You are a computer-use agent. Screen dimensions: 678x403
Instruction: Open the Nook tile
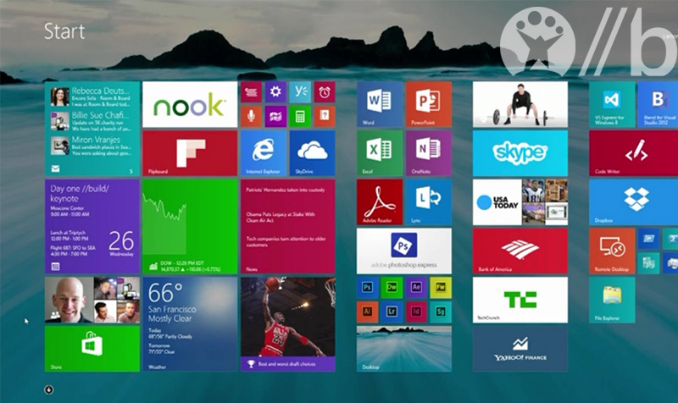tap(190, 104)
